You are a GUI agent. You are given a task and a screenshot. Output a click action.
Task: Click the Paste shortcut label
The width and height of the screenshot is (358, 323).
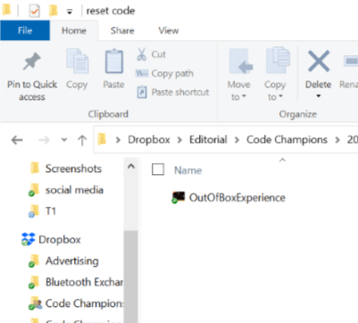coord(180,92)
